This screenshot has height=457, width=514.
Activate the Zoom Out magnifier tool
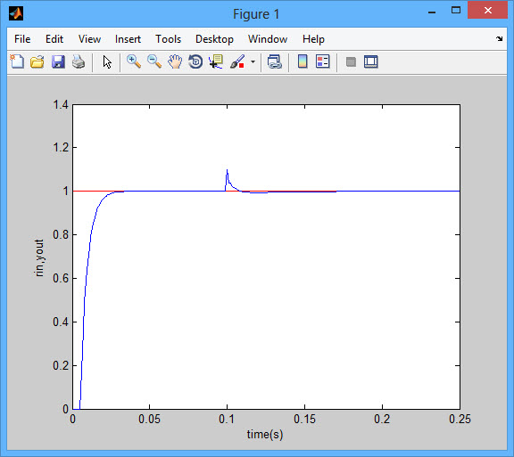coord(154,61)
